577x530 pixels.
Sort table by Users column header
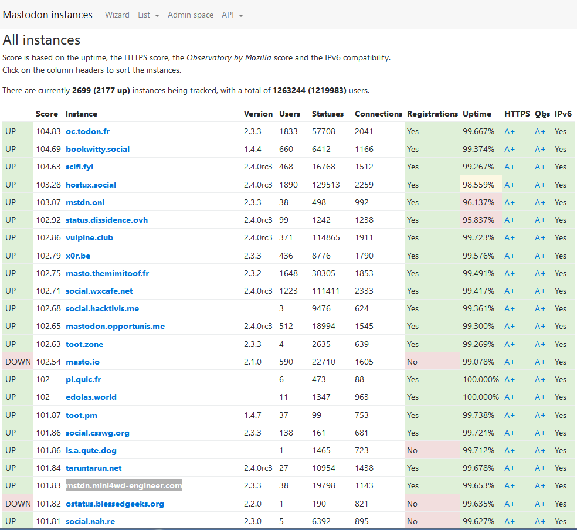point(290,114)
